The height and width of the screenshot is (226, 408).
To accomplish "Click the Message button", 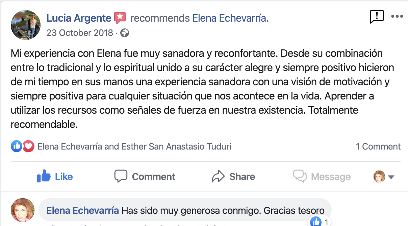I will click(x=322, y=176).
